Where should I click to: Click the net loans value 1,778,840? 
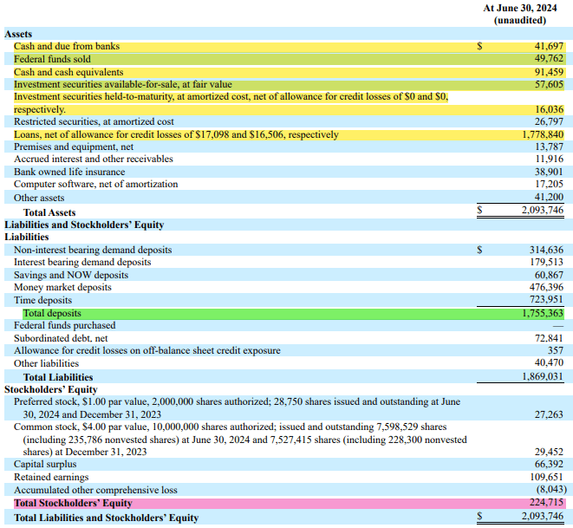tap(541, 135)
